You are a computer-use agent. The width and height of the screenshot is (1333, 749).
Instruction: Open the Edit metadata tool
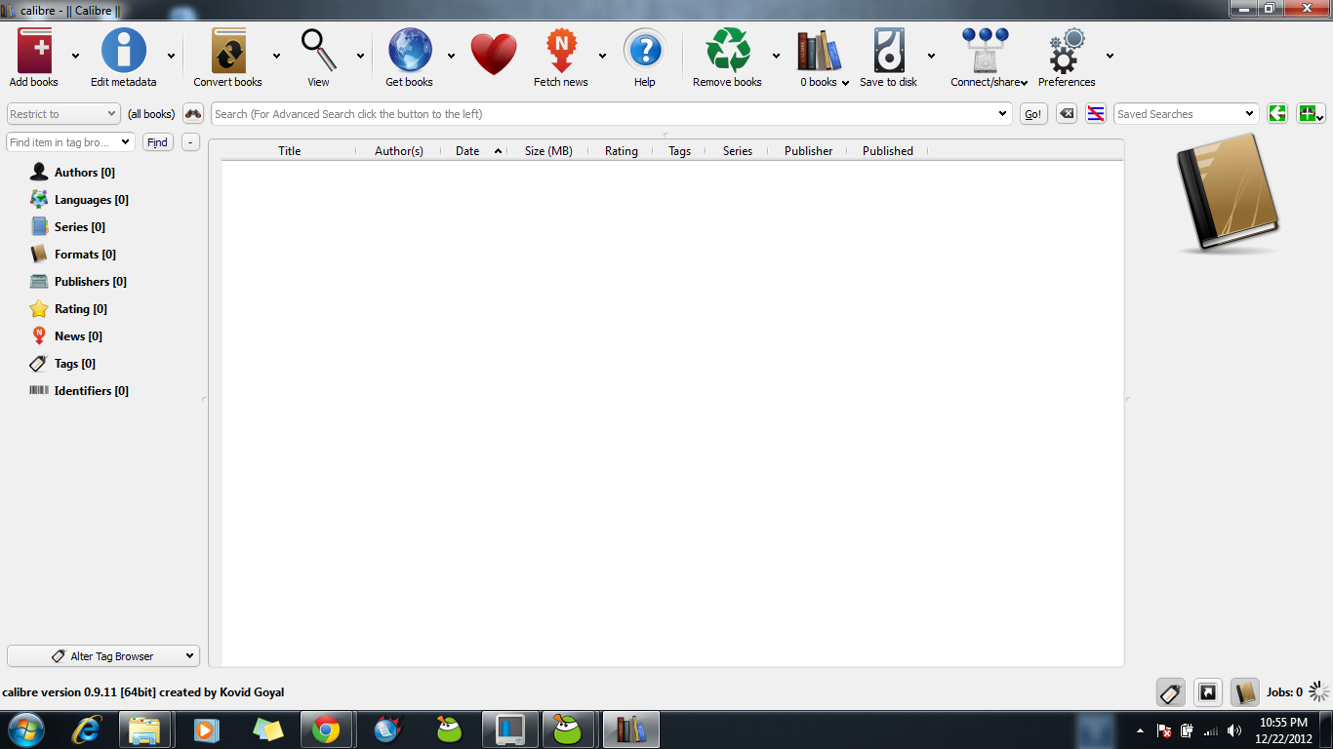pos(124,51)
